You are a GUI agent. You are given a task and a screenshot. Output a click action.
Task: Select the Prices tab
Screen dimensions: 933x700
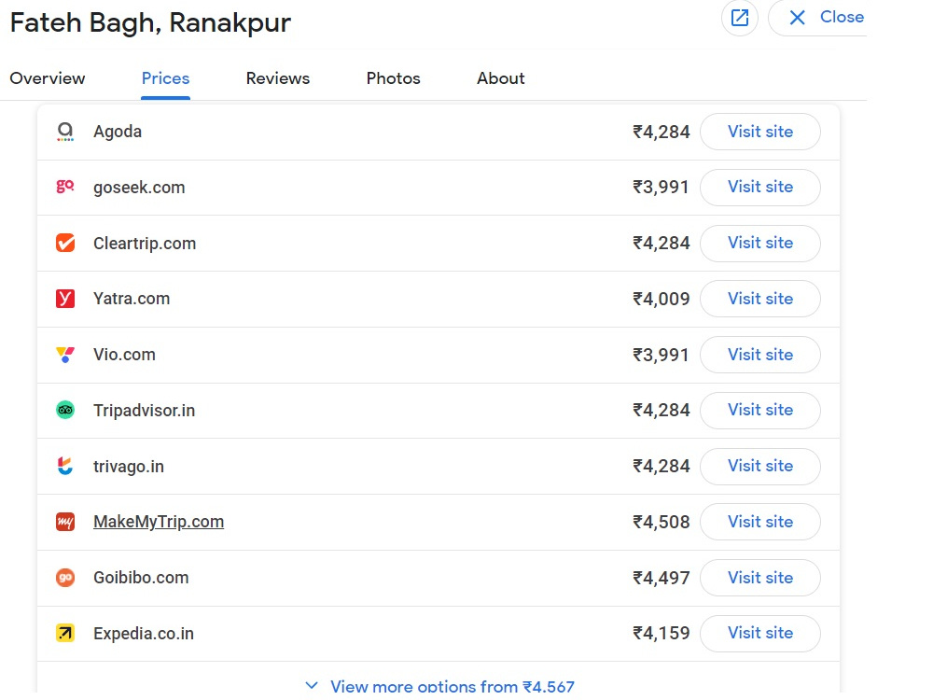tap(165, 78)
